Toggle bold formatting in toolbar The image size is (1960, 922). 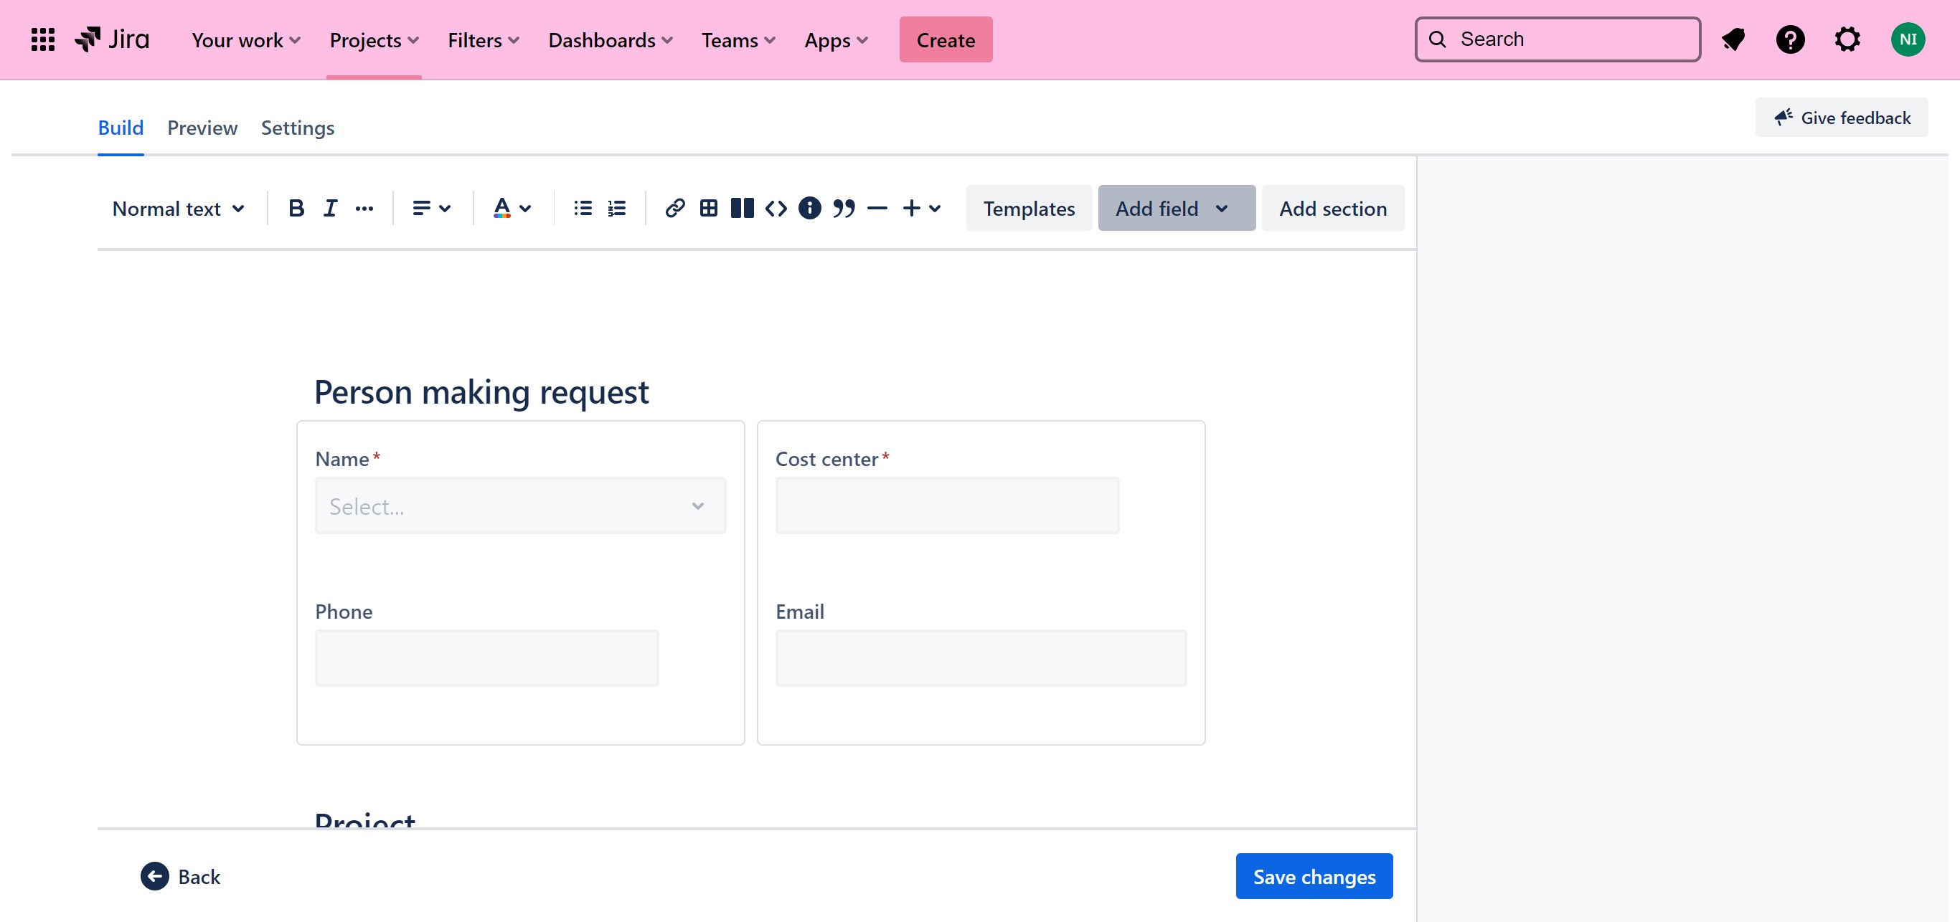[x=296, y=208]
